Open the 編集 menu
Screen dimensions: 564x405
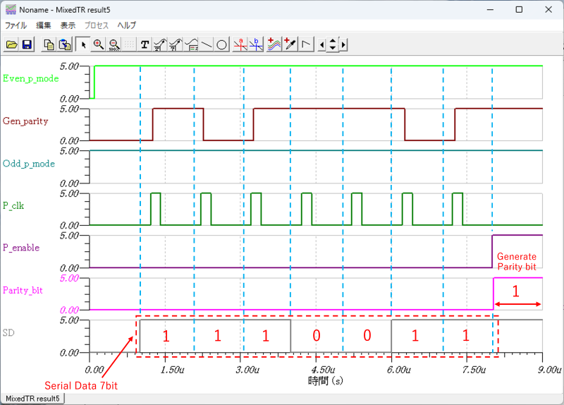pyautogui.click(x=44, y=25)
